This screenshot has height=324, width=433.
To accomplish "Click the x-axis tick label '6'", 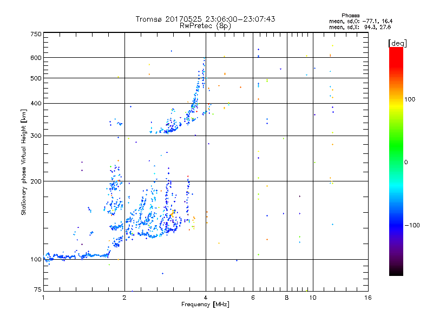I will 253,298.
